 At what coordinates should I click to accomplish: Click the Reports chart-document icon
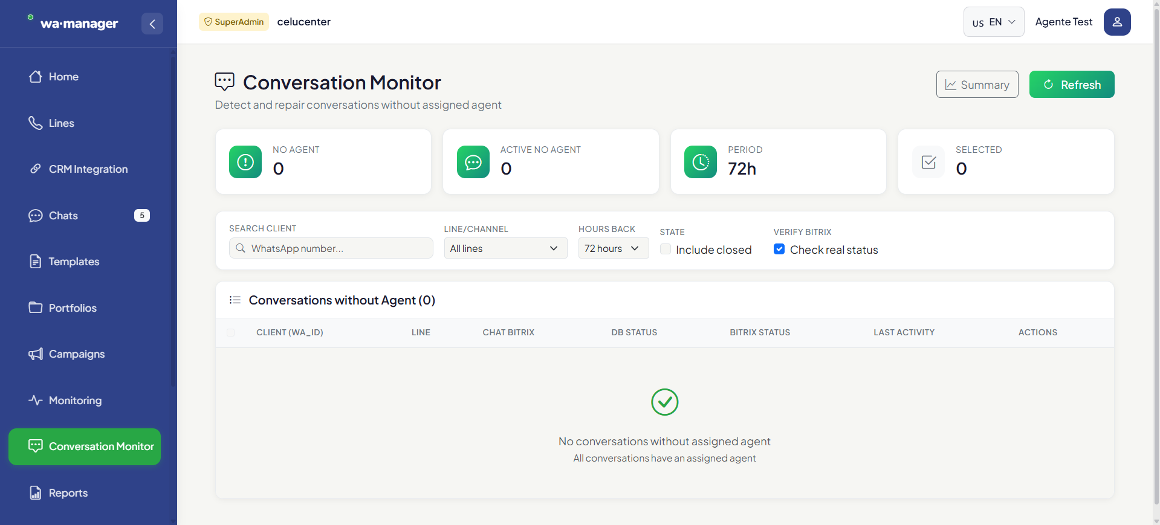click(36, 492)
